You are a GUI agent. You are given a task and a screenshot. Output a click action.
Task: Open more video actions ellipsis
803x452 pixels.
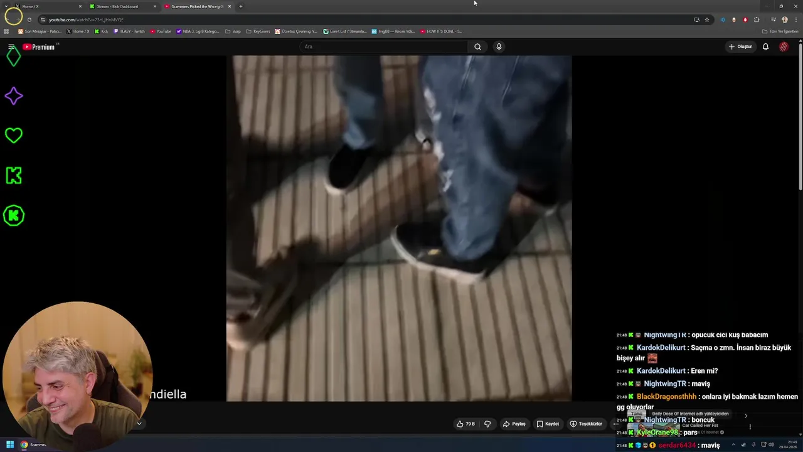click(615, 424)
